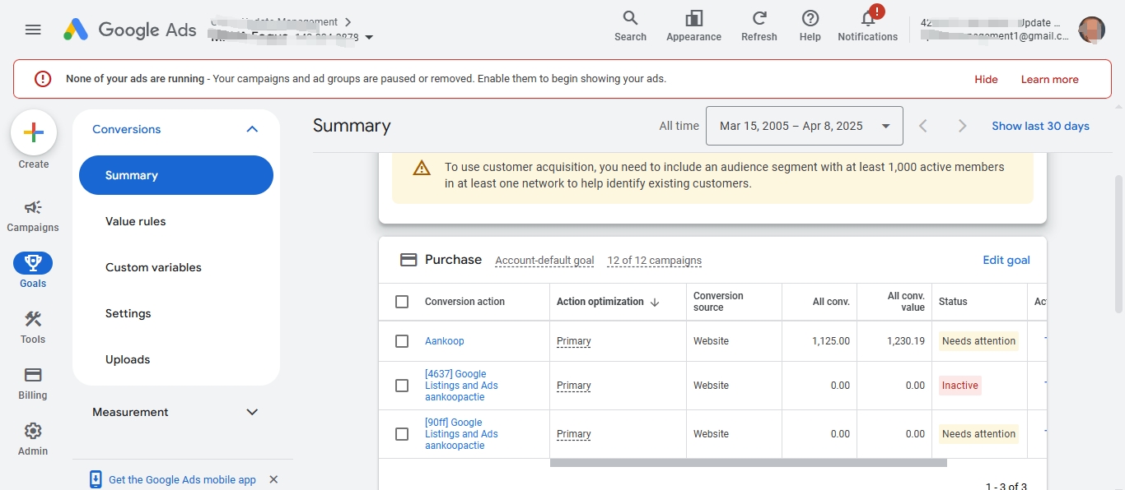Open the Help menu

(810, 25)
